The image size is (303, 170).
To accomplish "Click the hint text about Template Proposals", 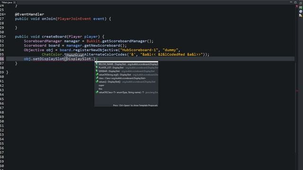I will pyautogui.click(x=135, y=105).
